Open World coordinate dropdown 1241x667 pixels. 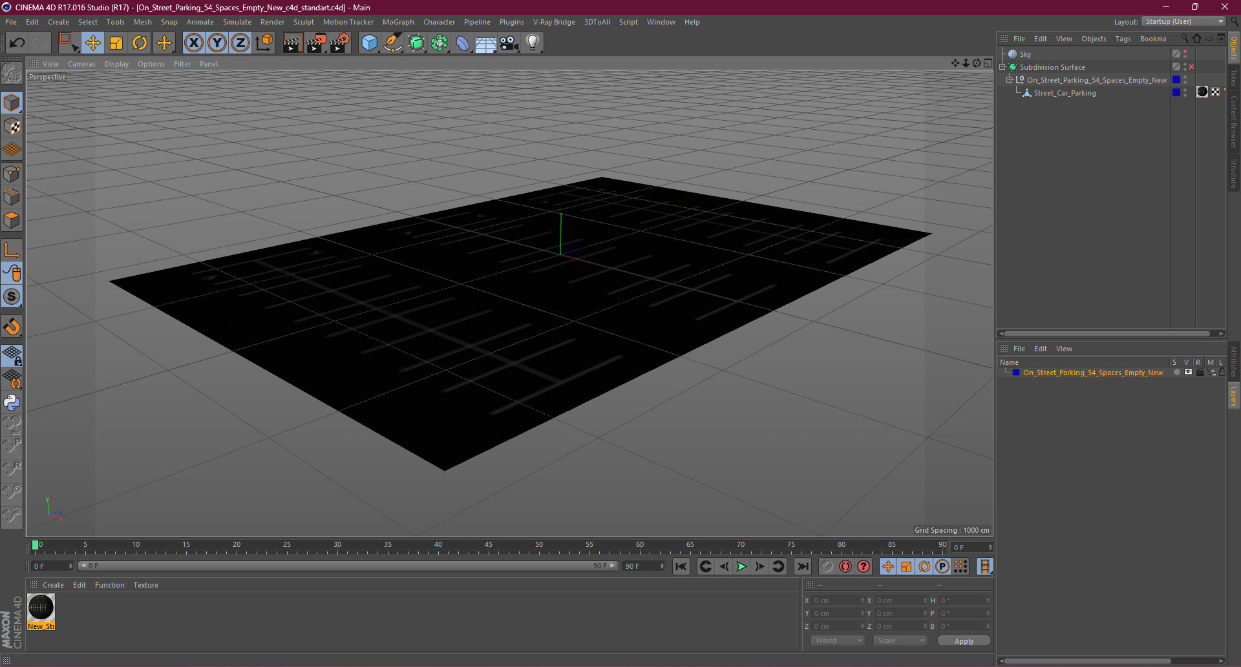[x=838, y=641]
